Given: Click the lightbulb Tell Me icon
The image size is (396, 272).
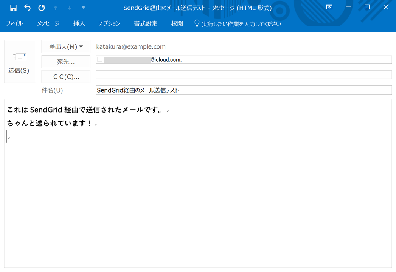Looking at the screenshot, I should pos(197,23).
